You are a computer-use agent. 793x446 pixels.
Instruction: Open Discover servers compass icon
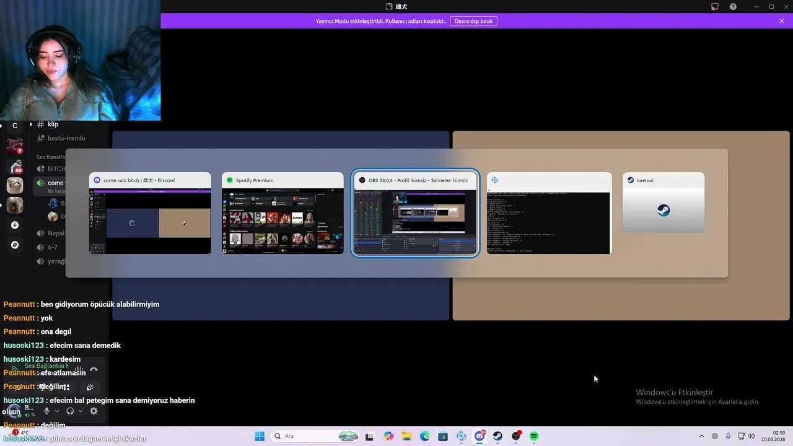tap(15, 245)
